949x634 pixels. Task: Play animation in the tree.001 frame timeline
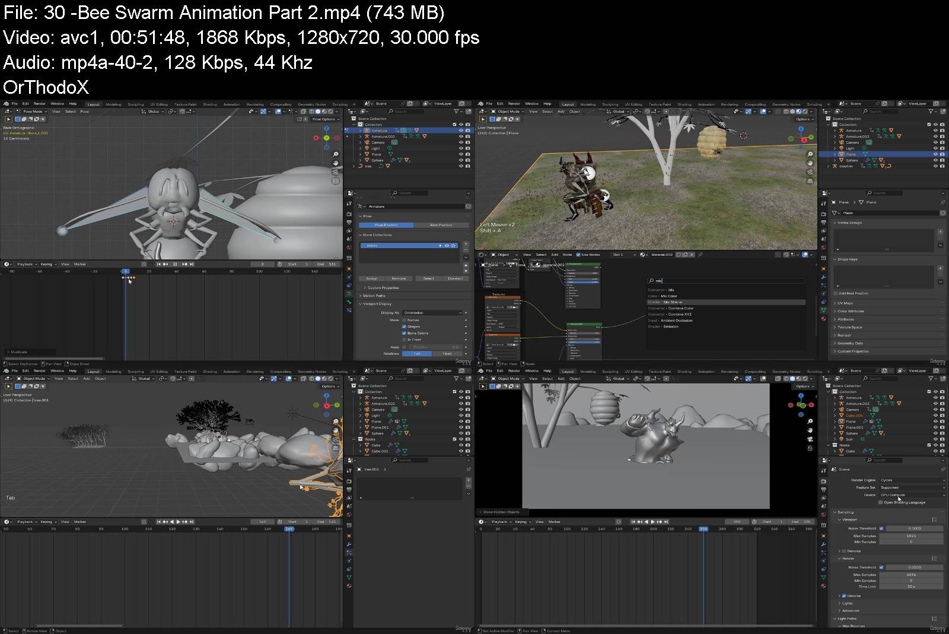[179, 522]
